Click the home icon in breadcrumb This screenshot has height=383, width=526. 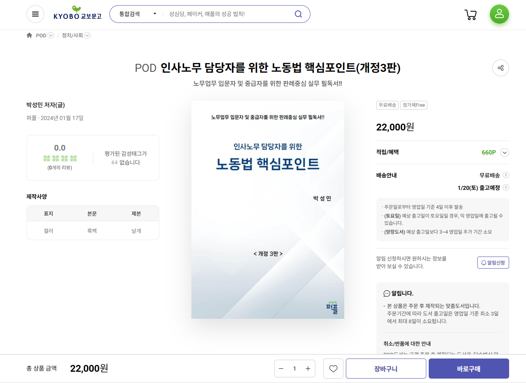(x=29, y=35)
